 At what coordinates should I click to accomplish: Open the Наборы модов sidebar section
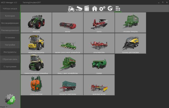pyautogui.click(x=10, y=9)
